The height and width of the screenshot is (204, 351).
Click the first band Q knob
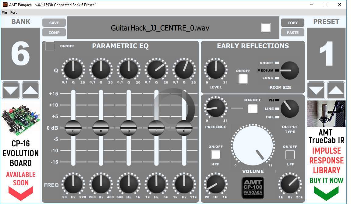73,69
